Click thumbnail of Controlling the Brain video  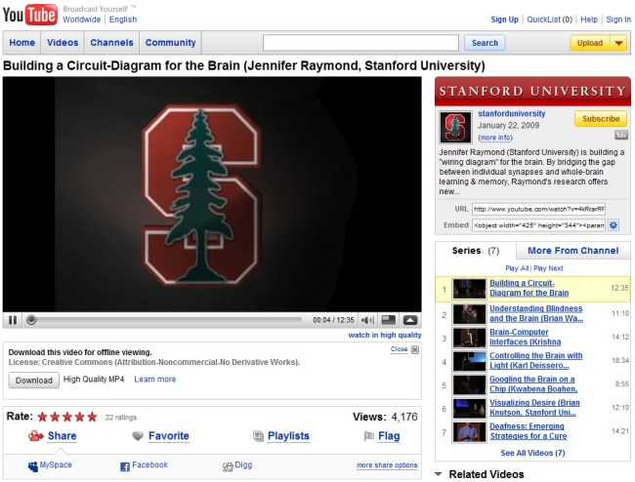click(469, 361)
